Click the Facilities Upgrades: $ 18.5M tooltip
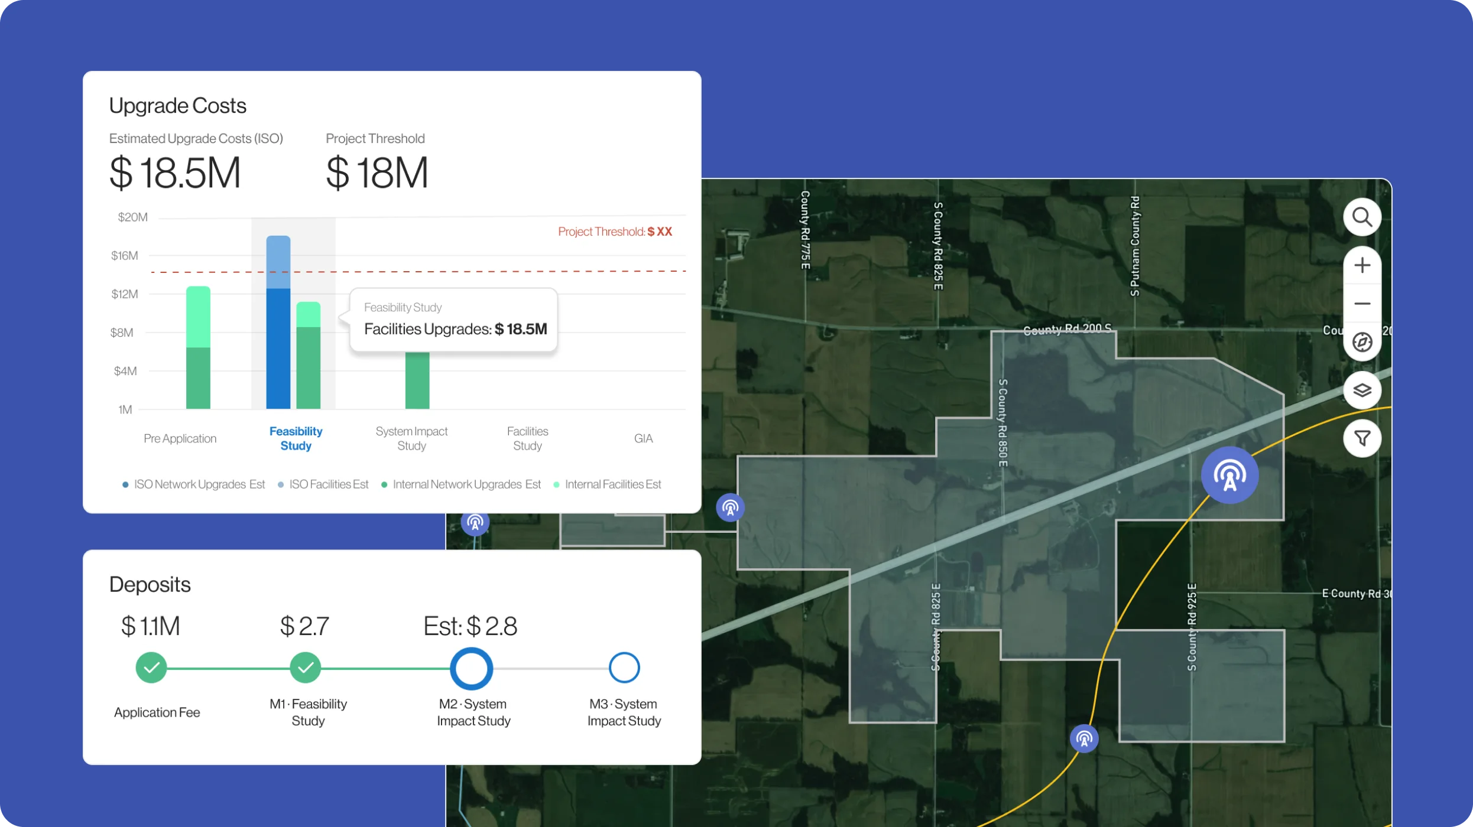Image resolution: width=1473 pixels, height=827 pixels. (x=453, y=320)
